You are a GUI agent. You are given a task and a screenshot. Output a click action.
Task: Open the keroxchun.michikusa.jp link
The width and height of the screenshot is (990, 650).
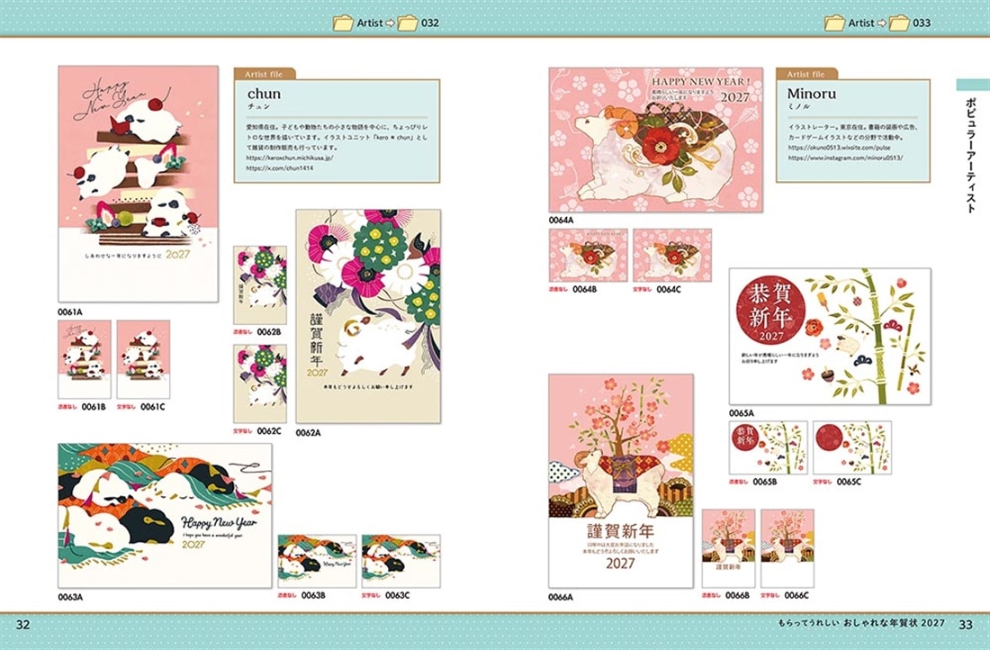point(290,158)
